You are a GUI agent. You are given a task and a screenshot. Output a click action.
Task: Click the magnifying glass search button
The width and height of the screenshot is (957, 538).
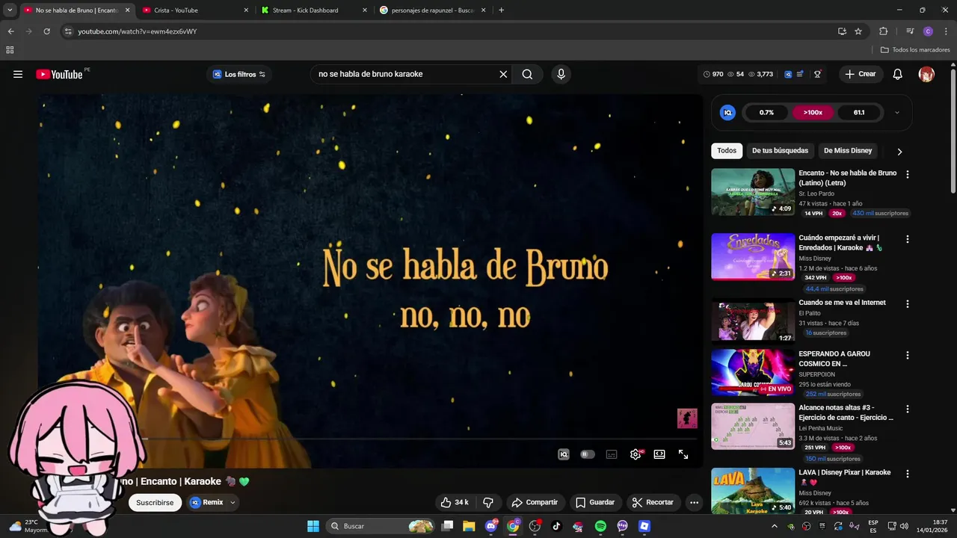[x=527, y=74]
